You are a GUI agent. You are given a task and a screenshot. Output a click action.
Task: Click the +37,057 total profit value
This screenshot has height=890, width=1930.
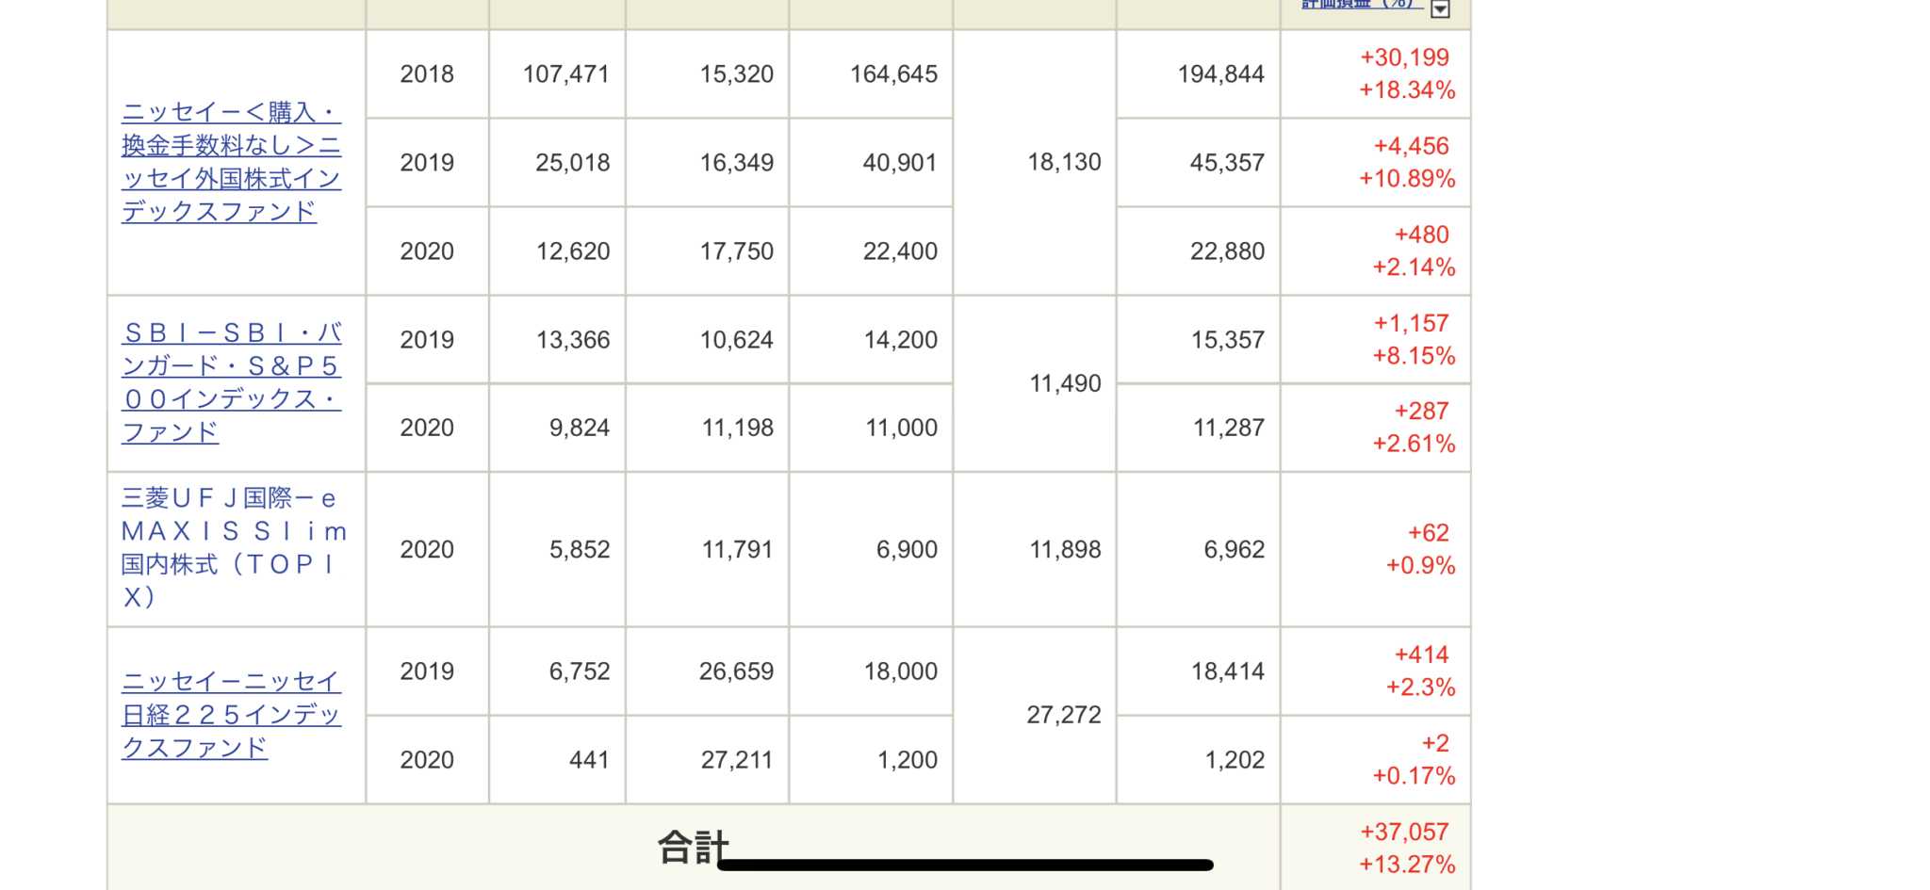click(x=1404, y=832)
